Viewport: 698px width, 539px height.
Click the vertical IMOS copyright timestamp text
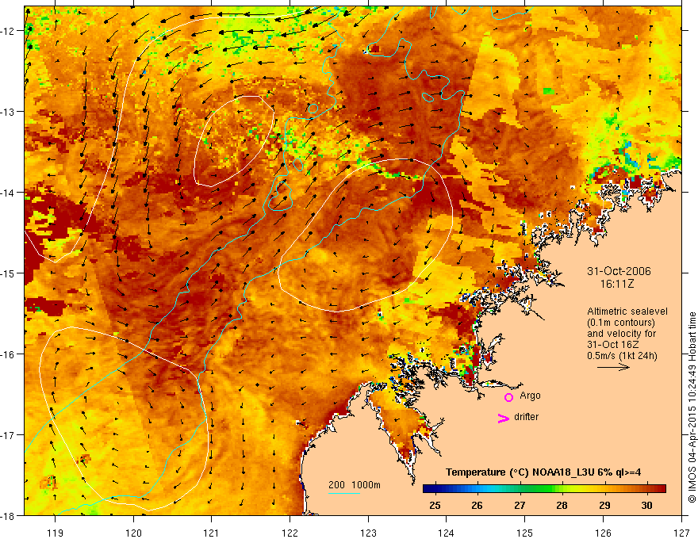pyautogui.click(x=692, y=407)
